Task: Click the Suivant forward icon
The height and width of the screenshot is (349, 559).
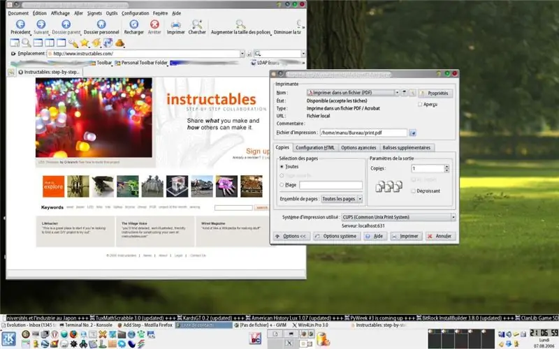Action: pyautogui.click(x=41, y=24)
